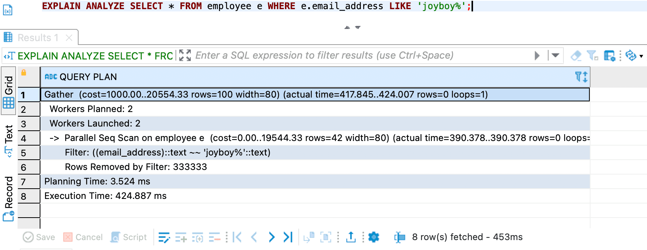The width and height of the screenshot is (647, 250).
Task: Select 'Execution Time: 424.887 ms' cell
Action: [315, 196]
